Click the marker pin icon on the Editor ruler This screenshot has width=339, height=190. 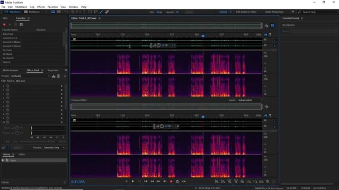tap(270, 35)
